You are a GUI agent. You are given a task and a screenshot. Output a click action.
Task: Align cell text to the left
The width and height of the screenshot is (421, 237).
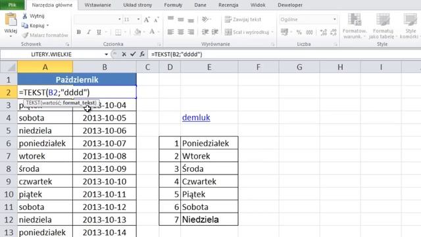pyautogui.click(x=170, y=32)
